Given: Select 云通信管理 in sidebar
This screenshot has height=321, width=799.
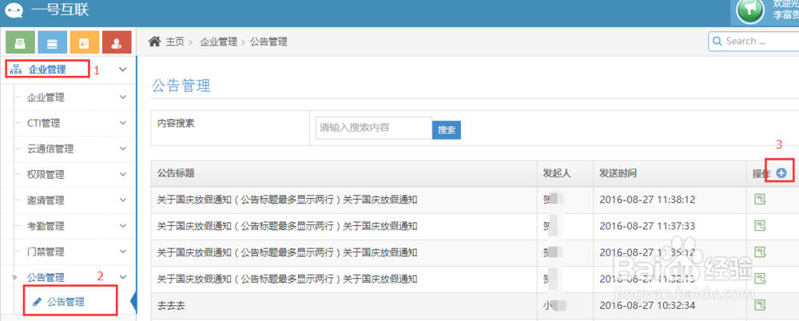Looking at the screenshot, I should coord(50,149).
